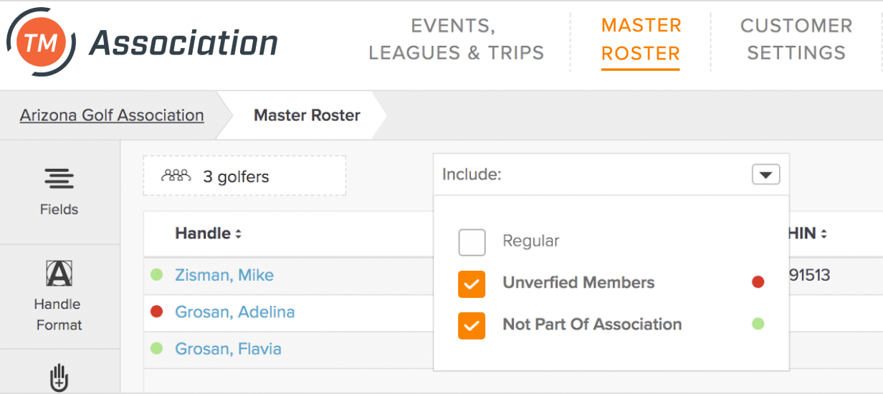883x394 pixels.
Task: Click the TM Association logo icon
Action: 42,44
